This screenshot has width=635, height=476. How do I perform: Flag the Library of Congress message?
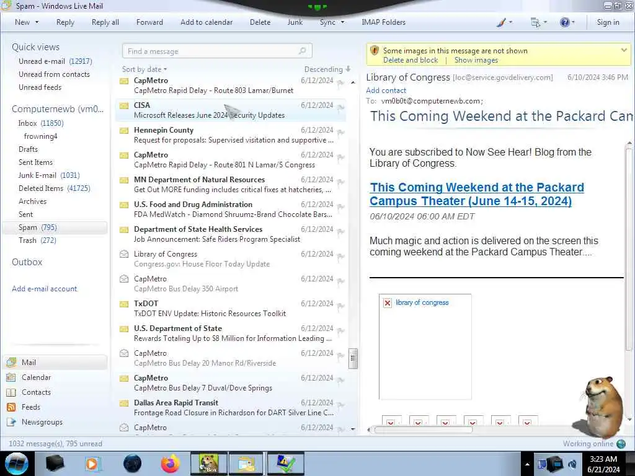click(340, 256)
